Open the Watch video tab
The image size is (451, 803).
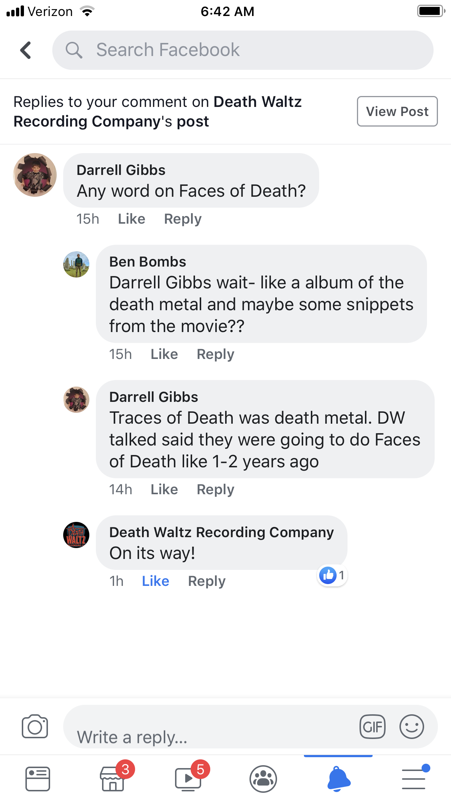[188, 779]
